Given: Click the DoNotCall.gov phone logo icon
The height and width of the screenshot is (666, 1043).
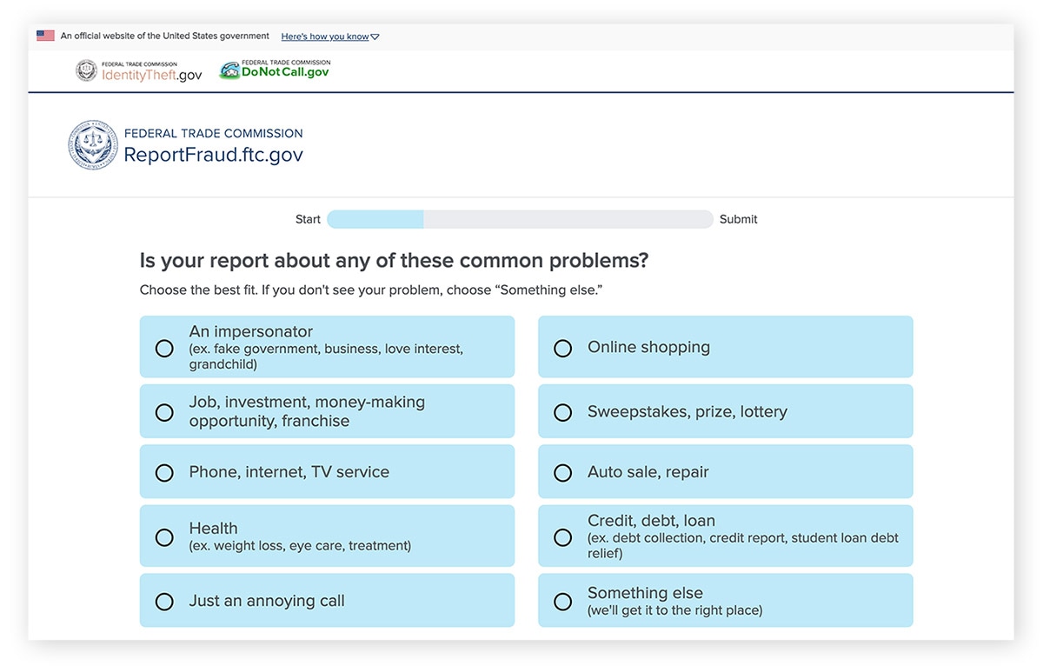Looking at the screenshot, I should [x=229, y=70].
